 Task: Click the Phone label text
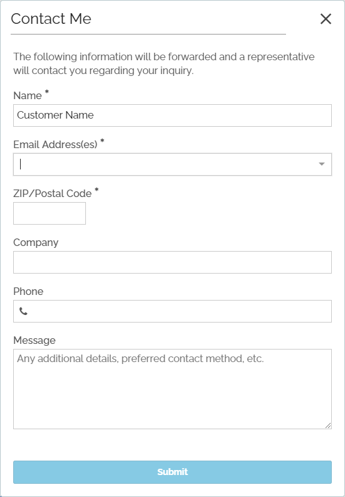(x=28, y=291)
